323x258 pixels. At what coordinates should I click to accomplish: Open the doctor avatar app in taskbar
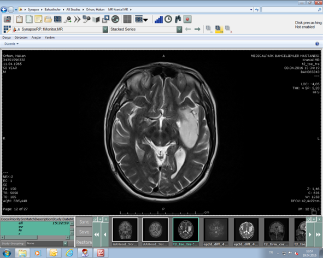(x=85, y=253)
